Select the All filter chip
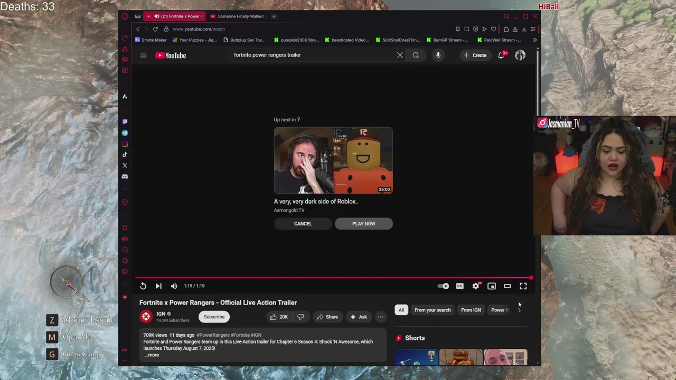The height and width of the screenshot is (380, 676). coord(401,310)
